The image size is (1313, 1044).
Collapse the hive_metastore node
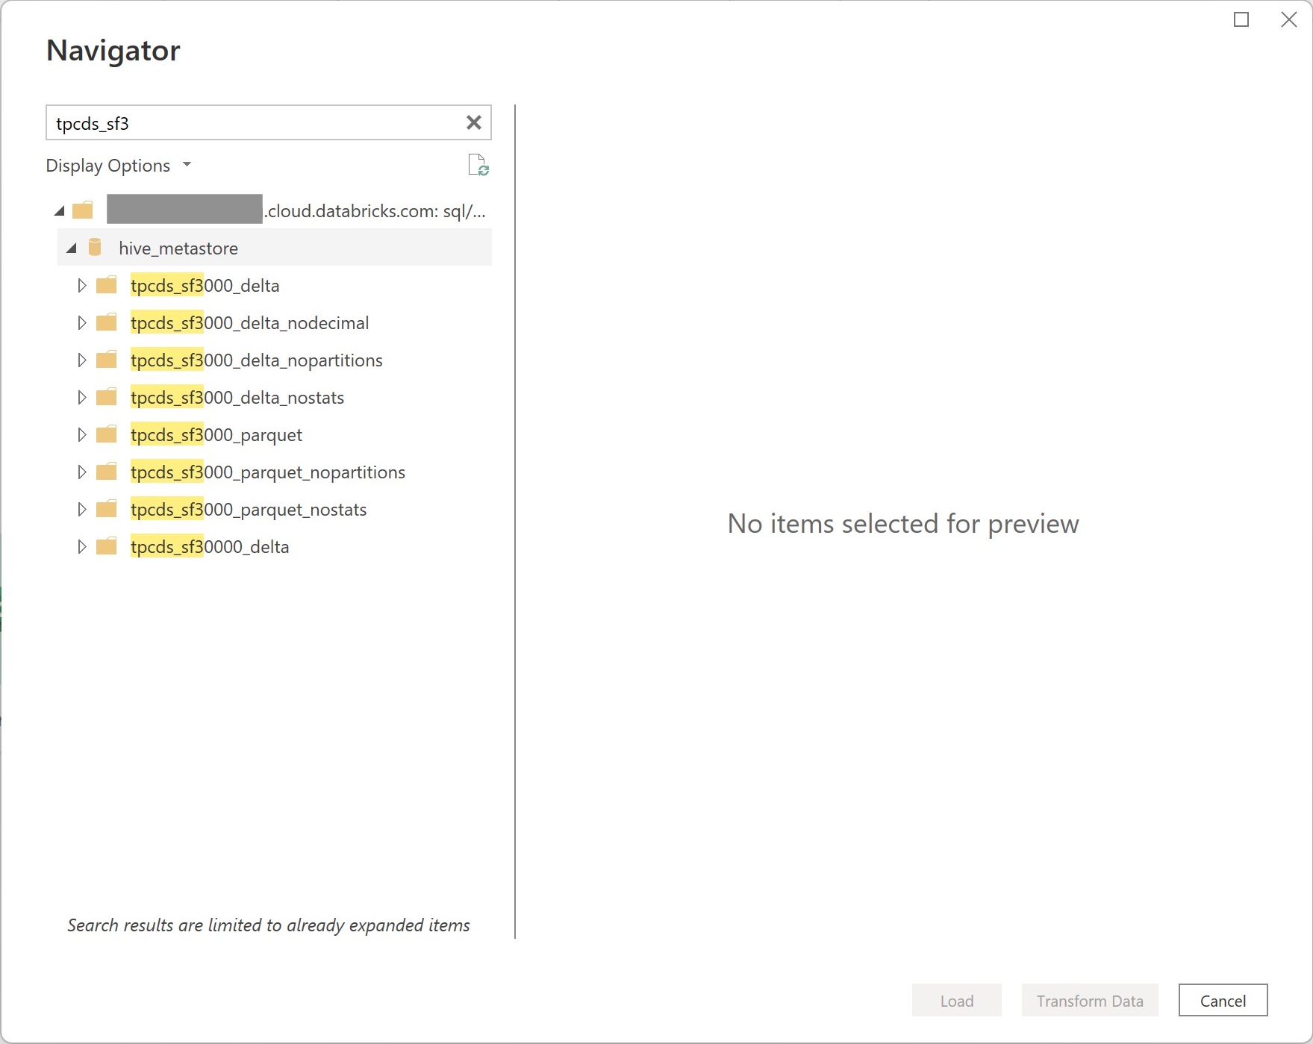point(71,248)
